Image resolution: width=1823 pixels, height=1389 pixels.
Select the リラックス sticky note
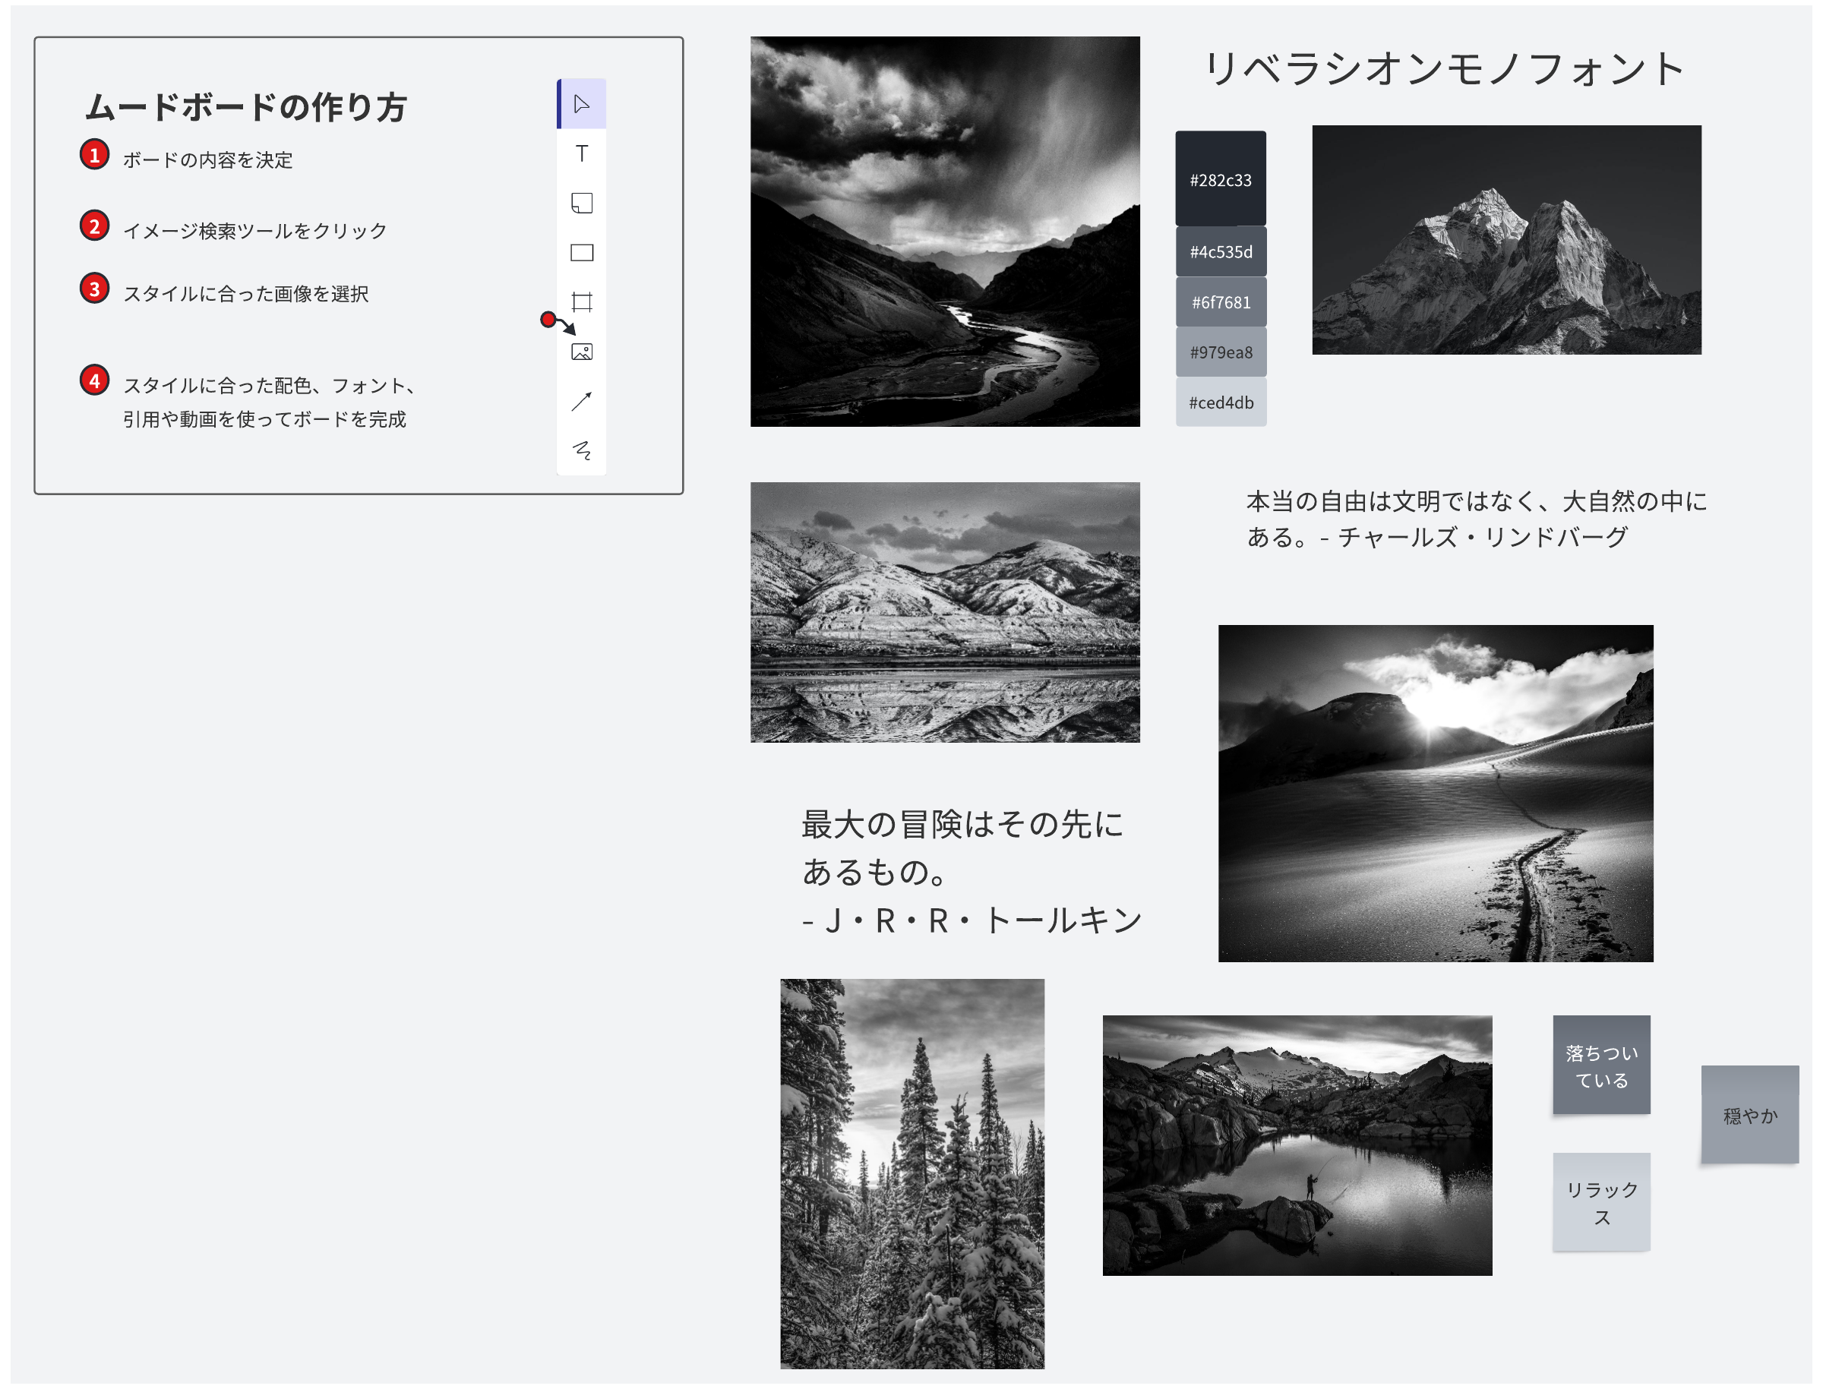click(x=1600, y=1202)
